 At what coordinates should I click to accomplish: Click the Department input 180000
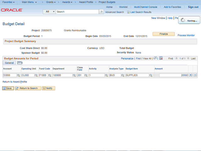pos(62,75)
